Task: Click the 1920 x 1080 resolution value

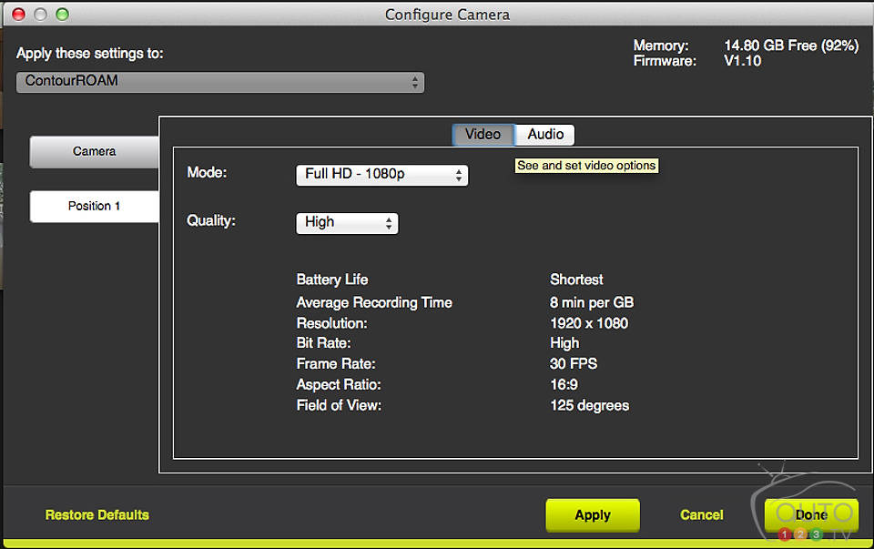Action: tap(589, 323)
